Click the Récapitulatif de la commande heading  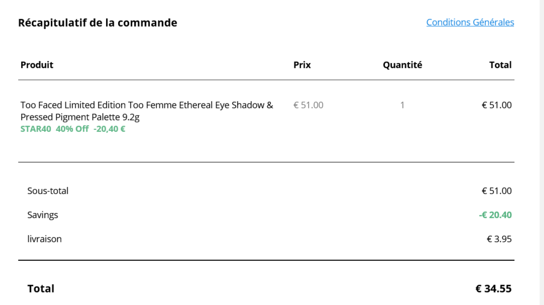(97, 22)
